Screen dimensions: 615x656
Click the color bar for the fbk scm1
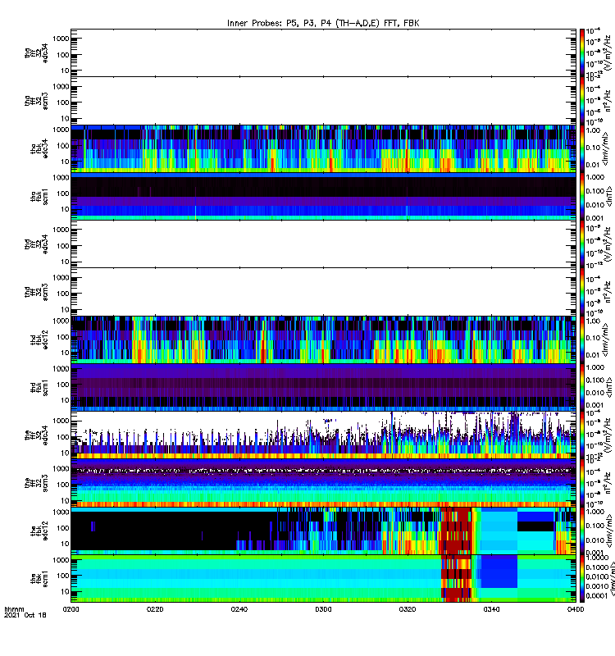pos(582,579)
